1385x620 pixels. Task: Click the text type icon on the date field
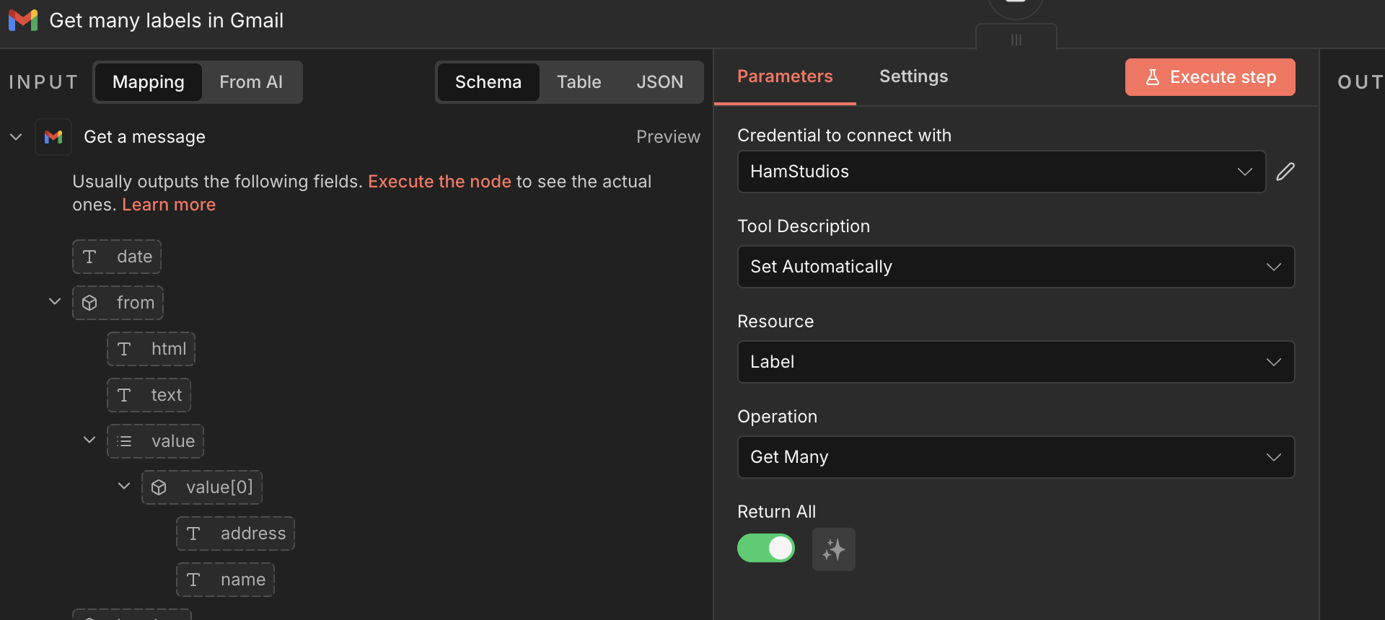click(x=89, y=257)
